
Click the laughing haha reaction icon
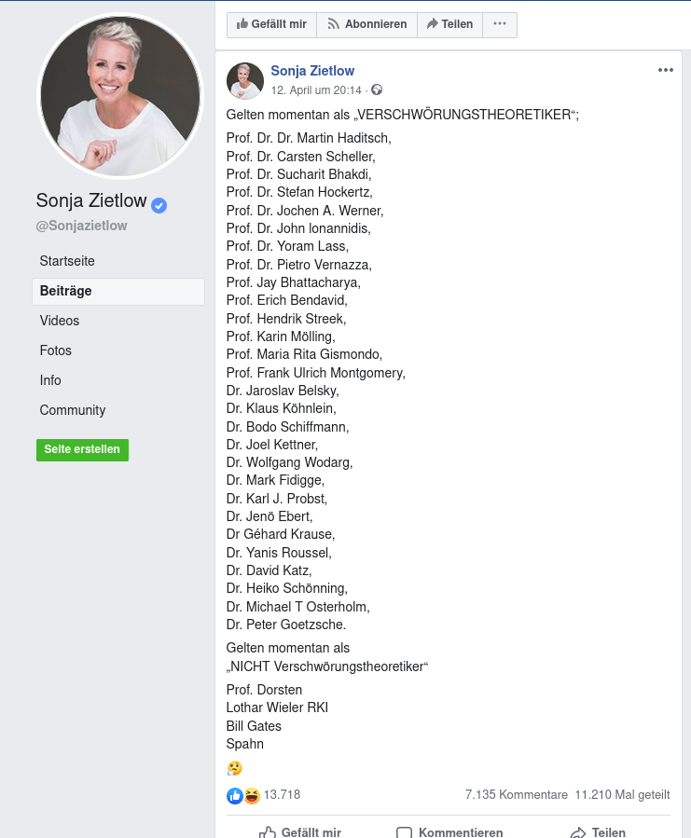250,795
